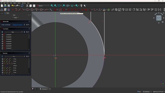
Task: Toggle the Constraints filter enable checkbox
Action: [2, 32]
